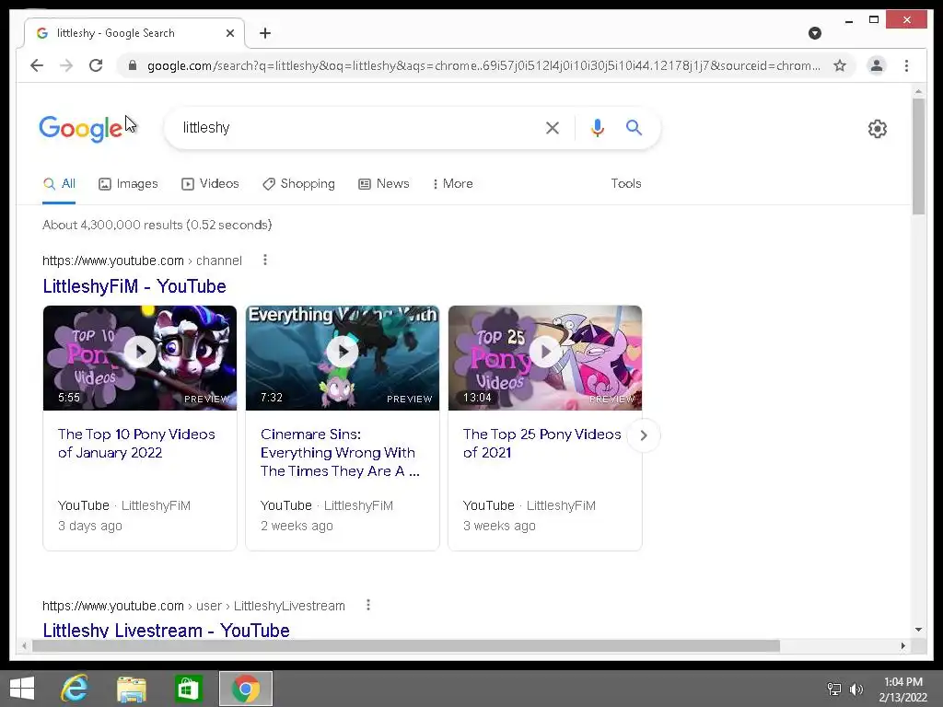
Task: Open a new tab with plus button
Action: (265, 33)
